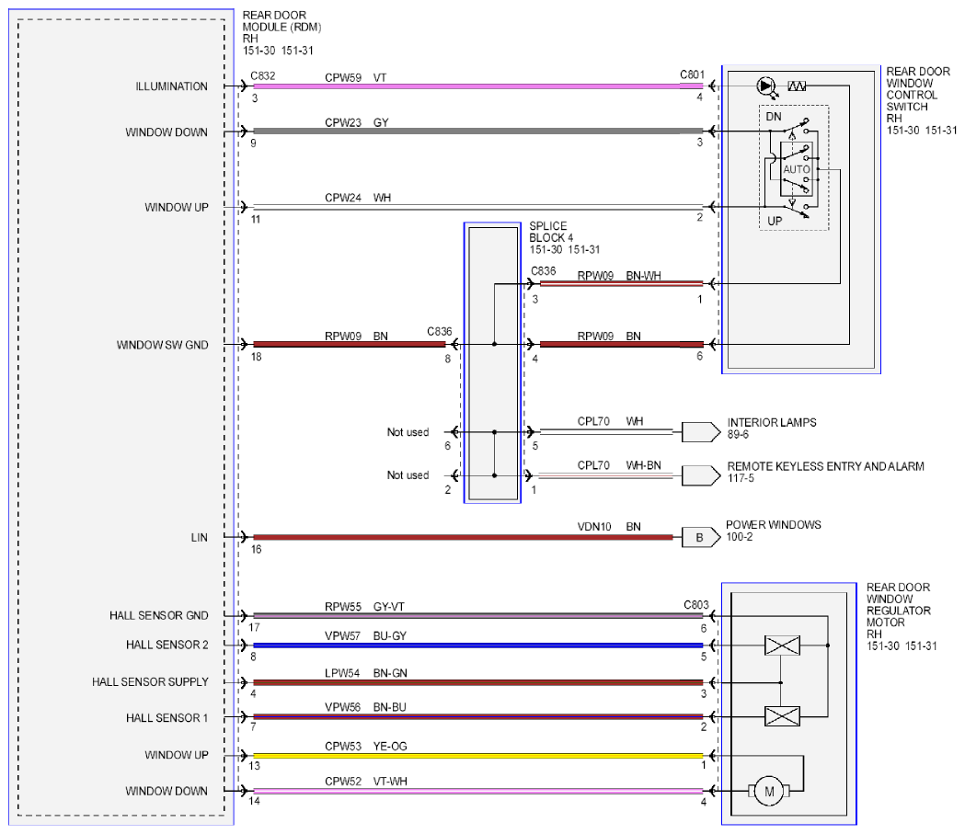Click the C832 connector label

point(263,75)
